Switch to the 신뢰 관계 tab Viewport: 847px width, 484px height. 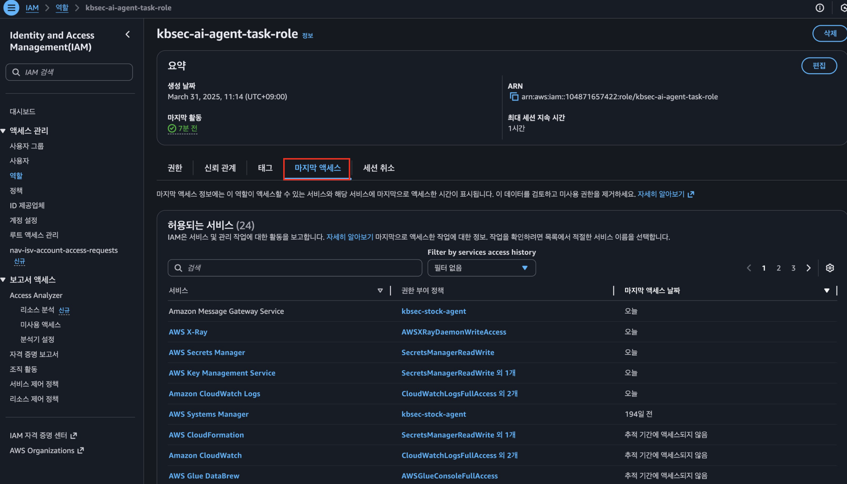(x=220, y=168)
